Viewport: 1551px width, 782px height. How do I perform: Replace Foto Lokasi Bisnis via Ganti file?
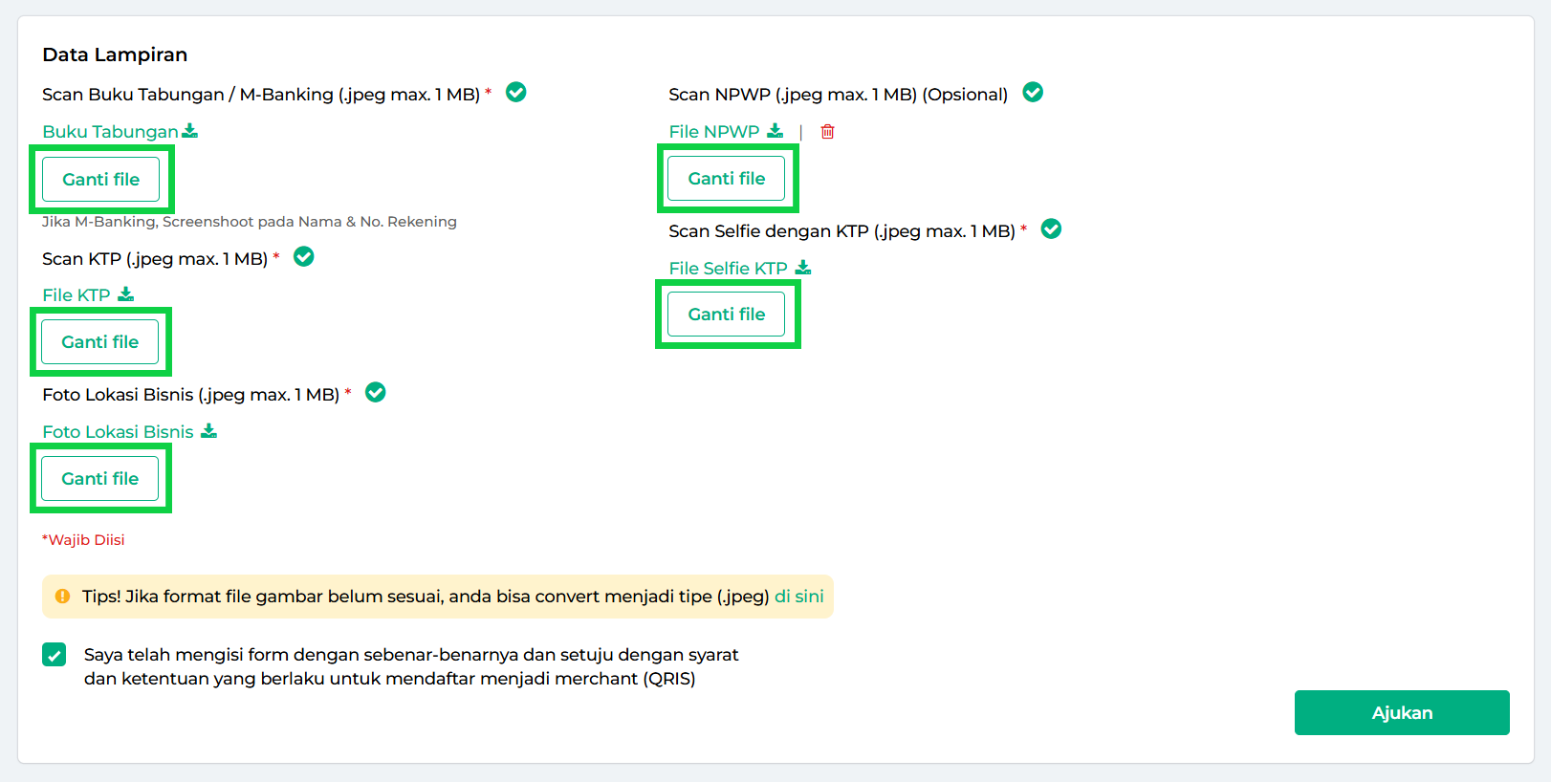(100, 479)
